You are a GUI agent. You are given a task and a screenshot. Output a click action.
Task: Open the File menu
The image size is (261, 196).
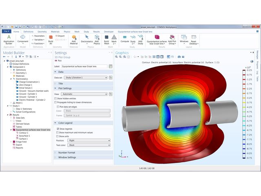[7, 31]
